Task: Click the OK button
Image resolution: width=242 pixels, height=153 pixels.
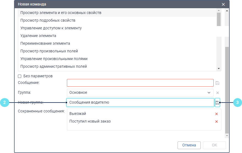Action: click(x=214, y=145)
